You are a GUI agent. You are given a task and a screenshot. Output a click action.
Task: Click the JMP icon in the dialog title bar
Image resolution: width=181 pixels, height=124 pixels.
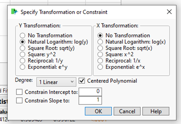click(14, 12)
